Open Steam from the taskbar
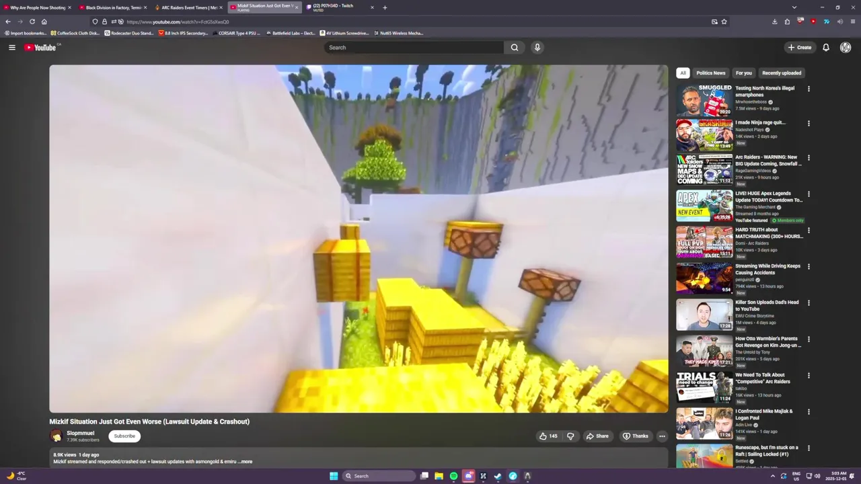Viewport: 861px width, 484px height. [x=498, y=476]
